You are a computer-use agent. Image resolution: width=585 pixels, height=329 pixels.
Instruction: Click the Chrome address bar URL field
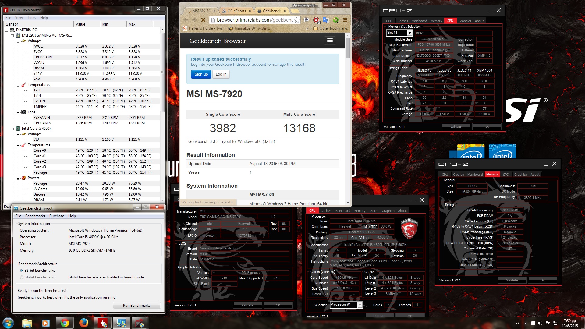point(255,20)
